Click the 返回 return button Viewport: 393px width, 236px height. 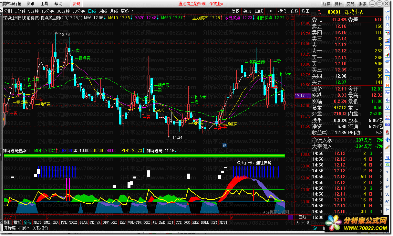pyautogui.click(x=305, y=11)
